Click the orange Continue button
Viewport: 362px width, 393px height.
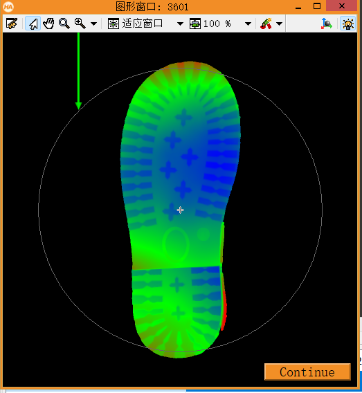[307, 372]
